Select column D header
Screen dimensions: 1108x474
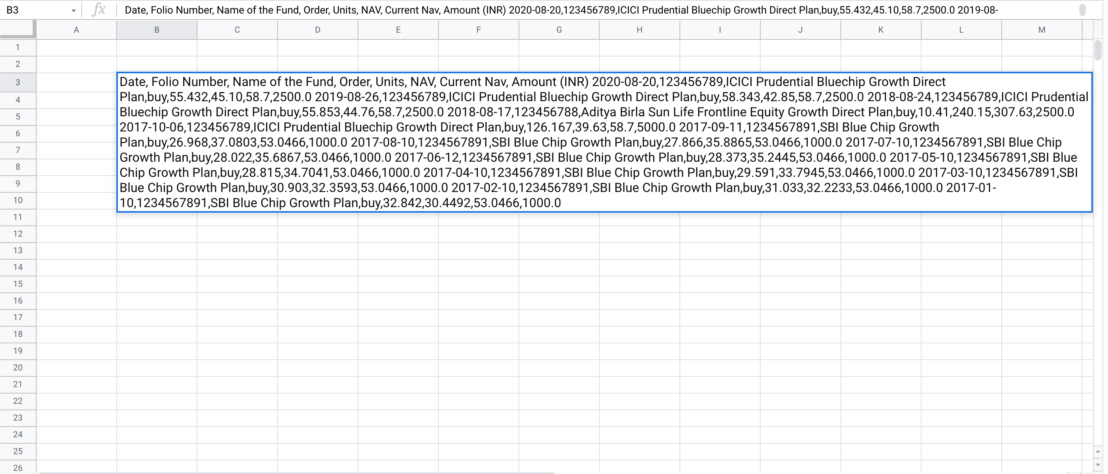click(317, 30)
